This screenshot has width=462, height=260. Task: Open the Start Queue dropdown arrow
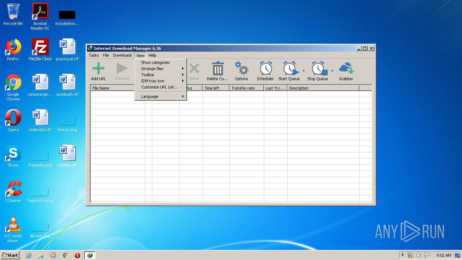pos(304,71)
